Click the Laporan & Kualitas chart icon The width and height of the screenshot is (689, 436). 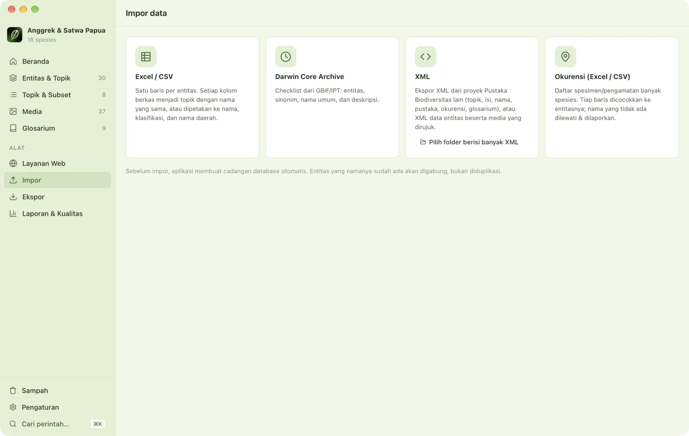[13, 213]
